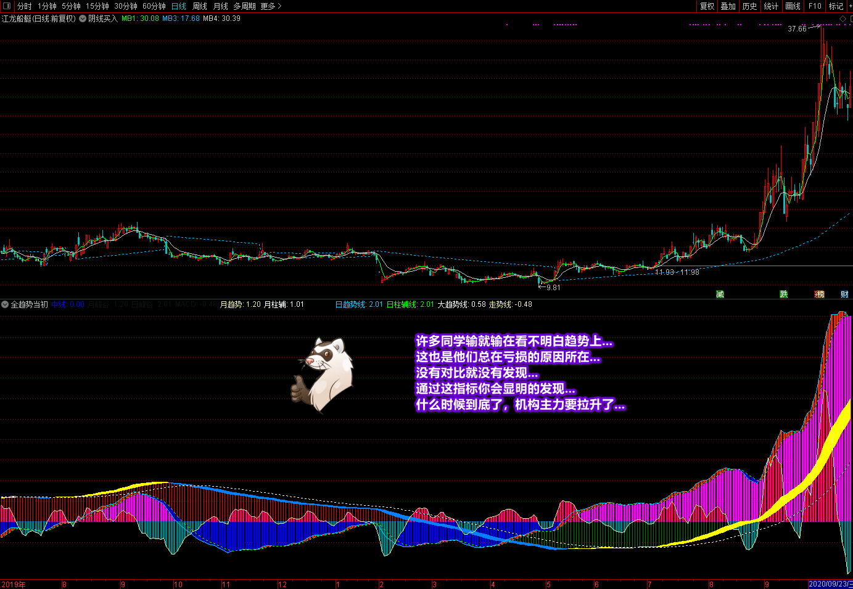Toggle the panel layout icon at top-left
Screen dimensions: 853x589
(7, 6)
